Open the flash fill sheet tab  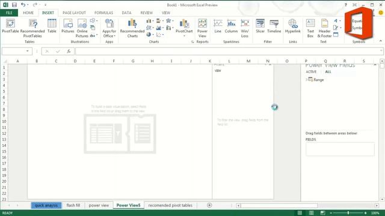tap(73, 205)
